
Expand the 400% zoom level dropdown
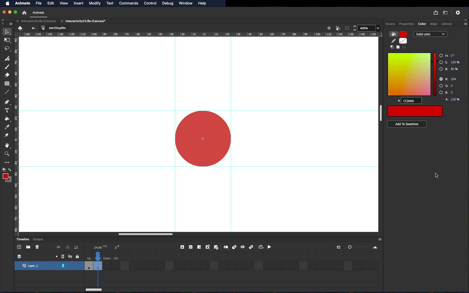tap(378, 28)
